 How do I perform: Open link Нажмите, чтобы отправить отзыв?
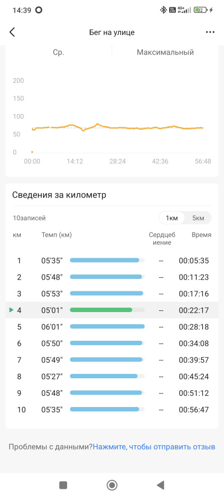[x=154, y=447]
